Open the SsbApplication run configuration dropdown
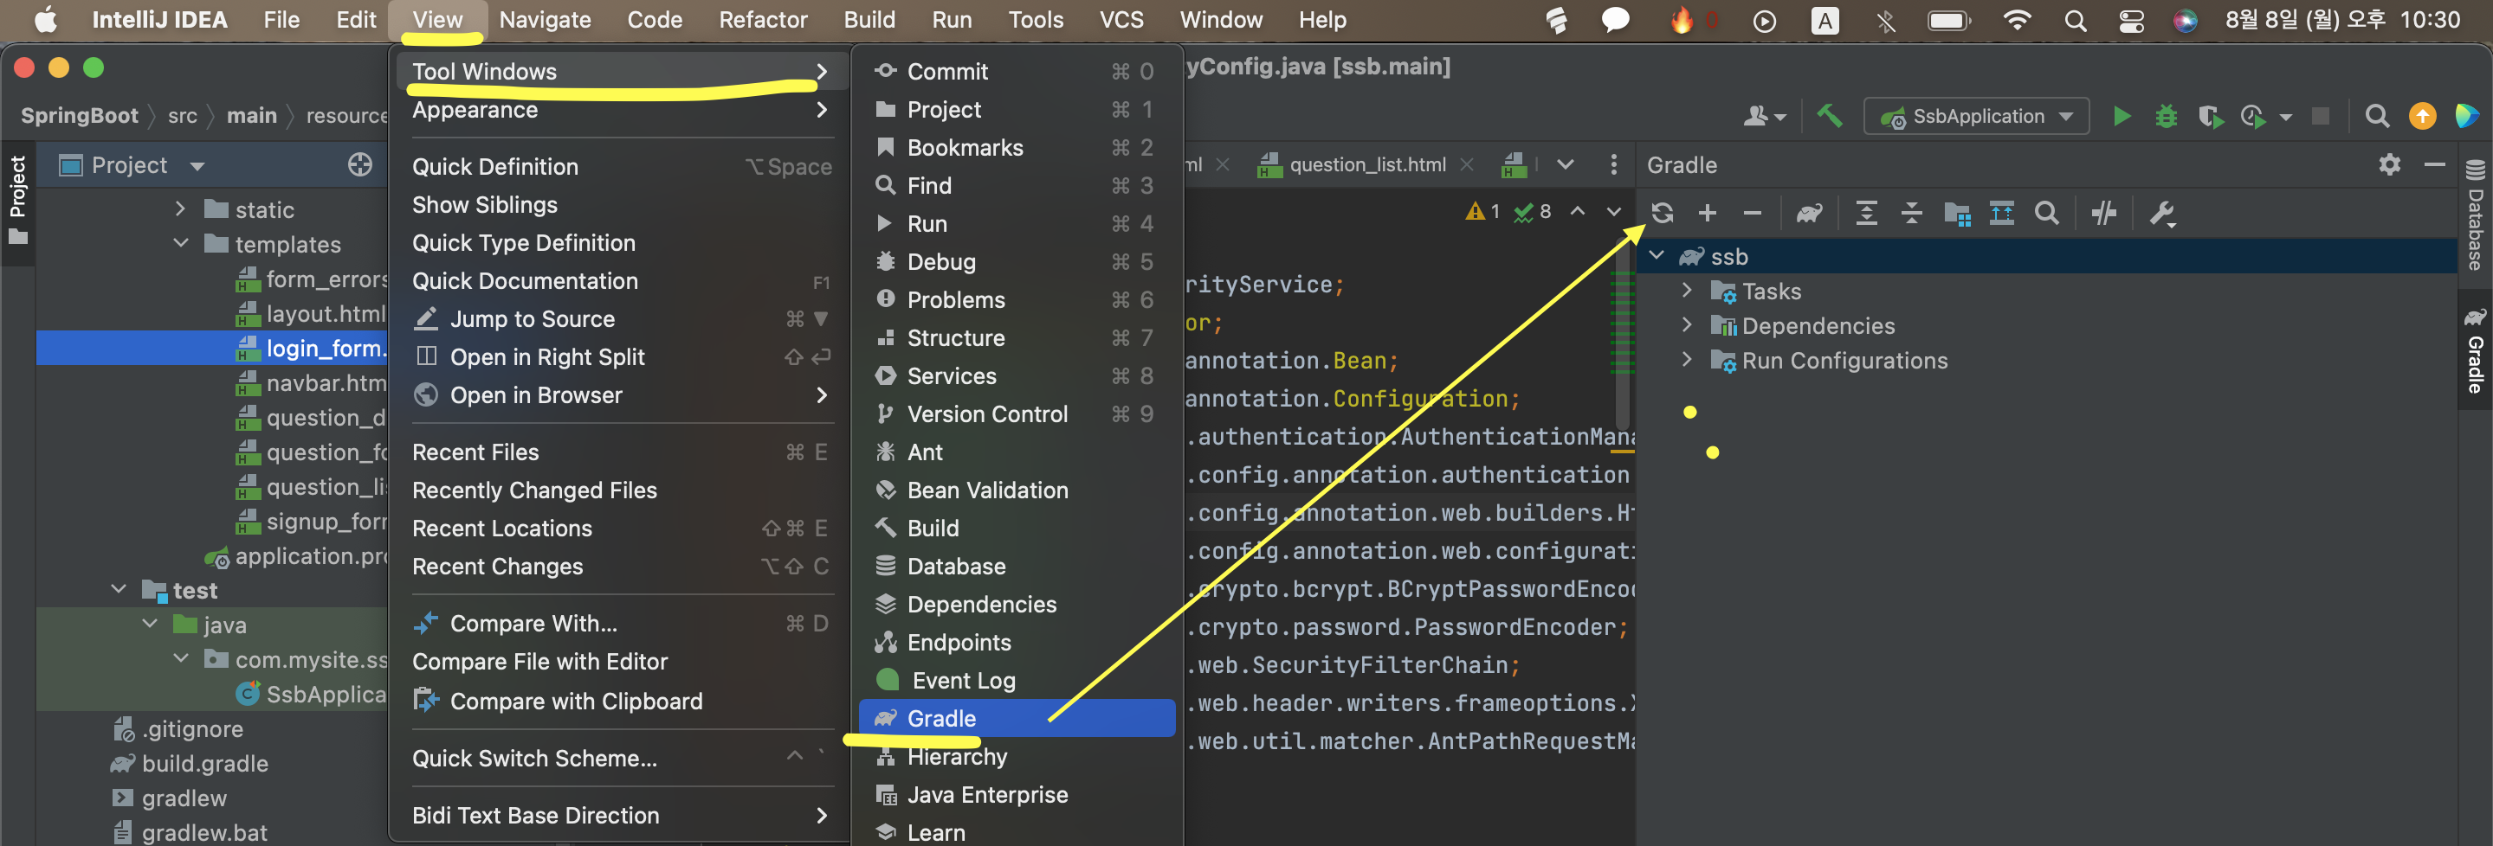The image size is (2493, 846). 1975,116
